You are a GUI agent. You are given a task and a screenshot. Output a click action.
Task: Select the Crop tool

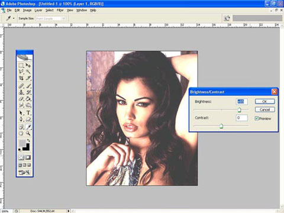[x=21, y=78]
